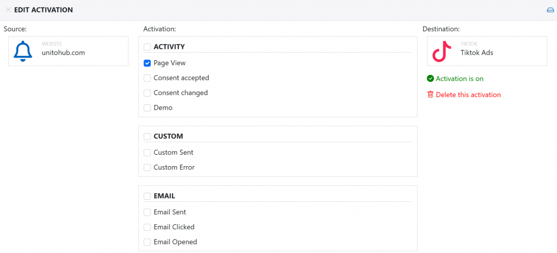Tick the Email Opened checkbox

click(147, 242)
